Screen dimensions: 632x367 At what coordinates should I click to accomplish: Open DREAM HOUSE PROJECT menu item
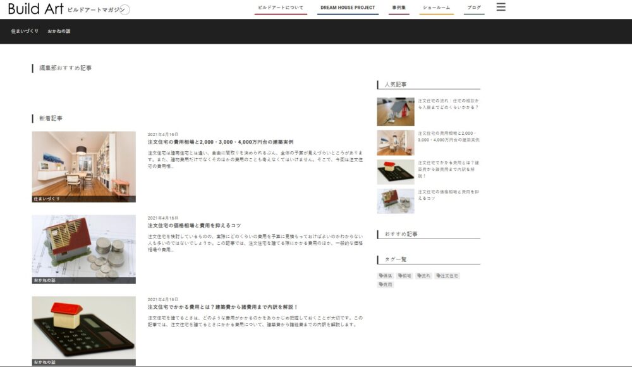coord(348,8)
